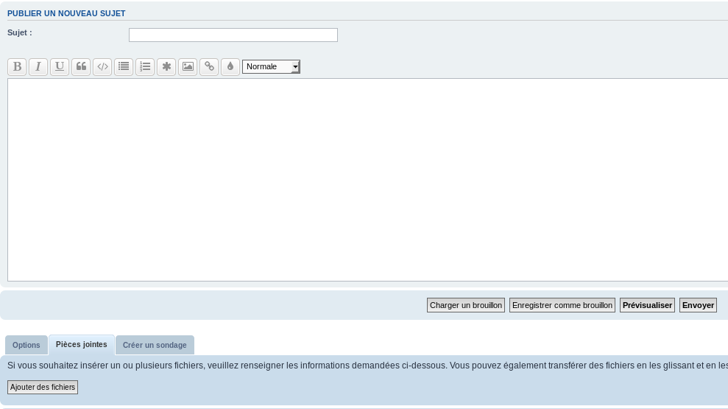Open the font colour picker

[x=230, y=66]
